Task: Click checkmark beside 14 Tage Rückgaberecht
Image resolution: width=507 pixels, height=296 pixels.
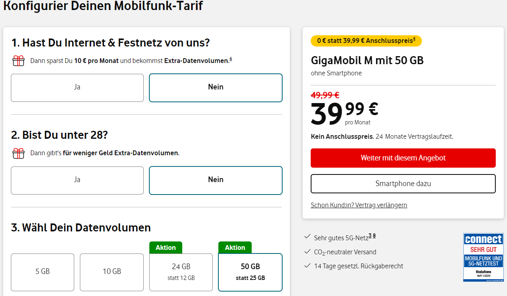Action: 307,266
